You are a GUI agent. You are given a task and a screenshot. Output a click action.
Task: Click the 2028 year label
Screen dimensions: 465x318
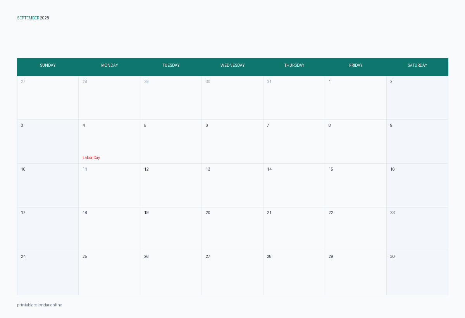coord(45,18)
